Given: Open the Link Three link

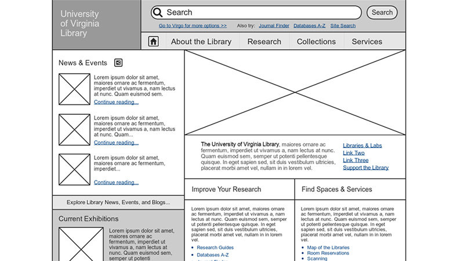Looking at the screenshot, I should point(356,161).
